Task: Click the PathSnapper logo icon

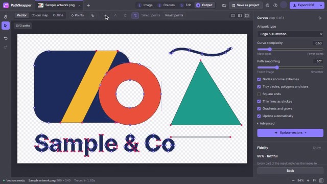Action: pyautogui.click(x=6, y=5)
